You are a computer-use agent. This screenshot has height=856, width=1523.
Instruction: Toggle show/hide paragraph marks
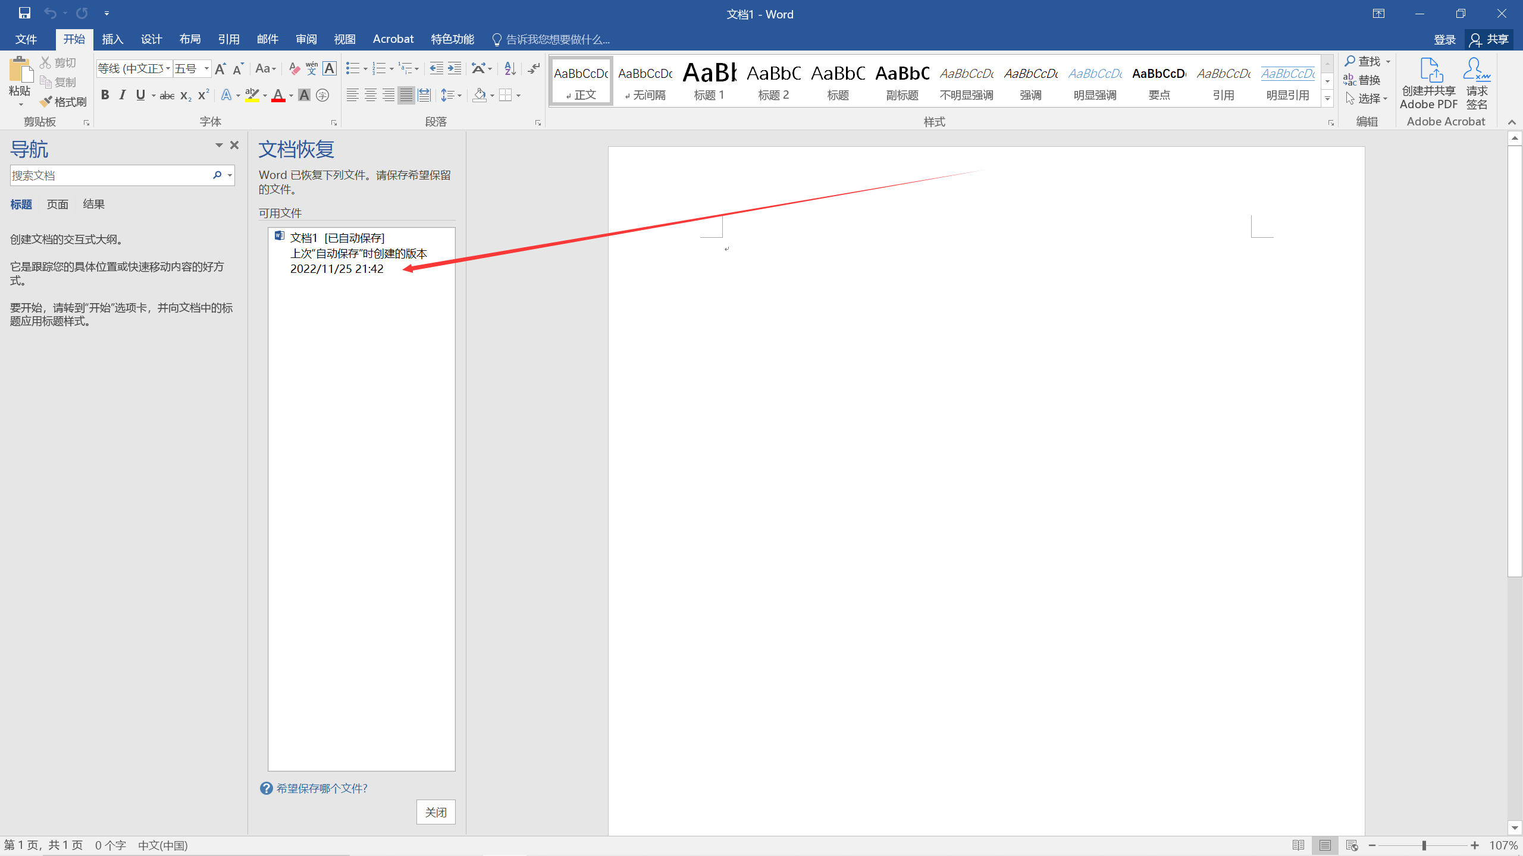(534, 69)
